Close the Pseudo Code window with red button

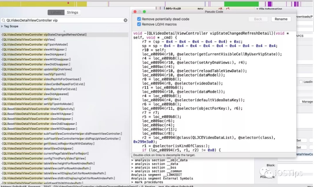coord(135,12)
